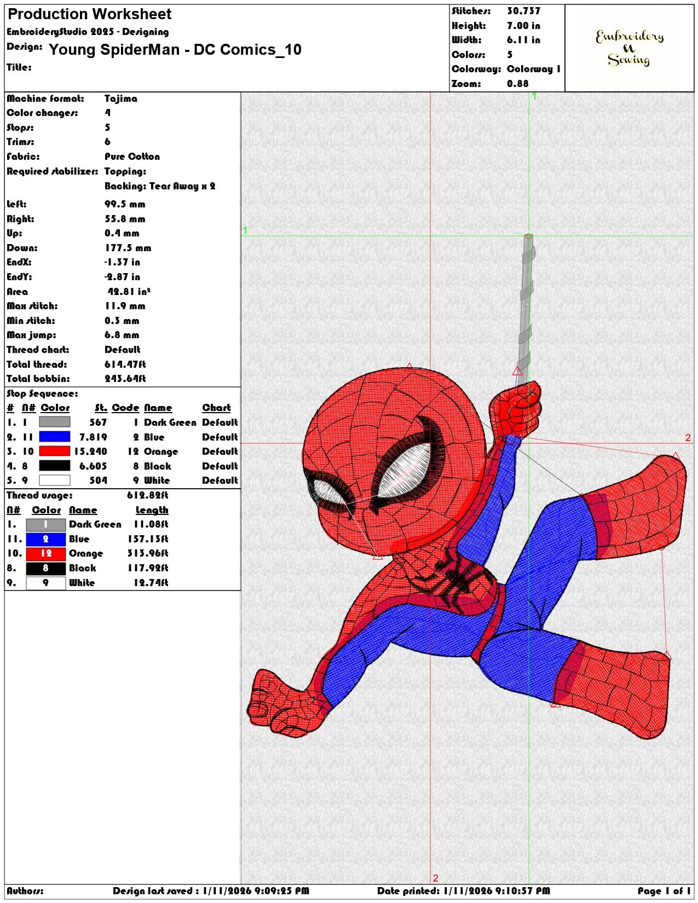Click the Max stitch value 11.9 mm
Screen dimensions: 698x903
tap(125, 306)
